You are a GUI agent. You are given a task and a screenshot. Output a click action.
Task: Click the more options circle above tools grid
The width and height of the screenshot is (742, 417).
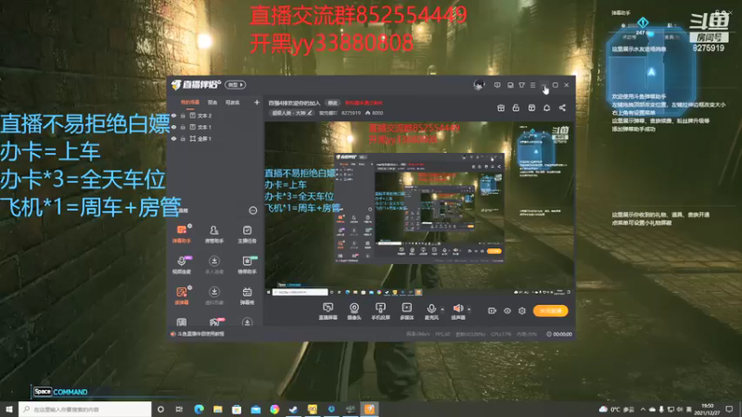click(253, 210)
